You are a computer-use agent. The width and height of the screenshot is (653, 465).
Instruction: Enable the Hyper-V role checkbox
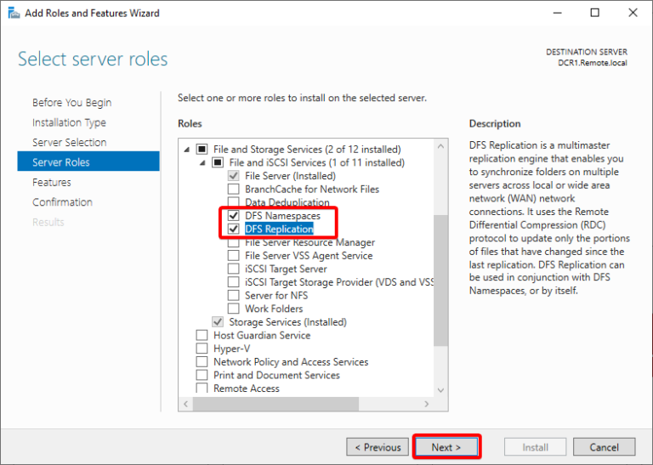click(202, 349)
